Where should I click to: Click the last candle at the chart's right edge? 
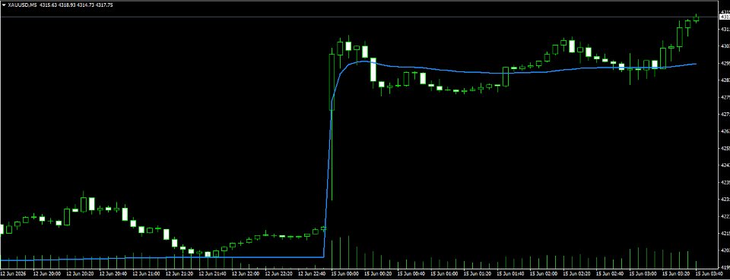(x=697, y=18)
